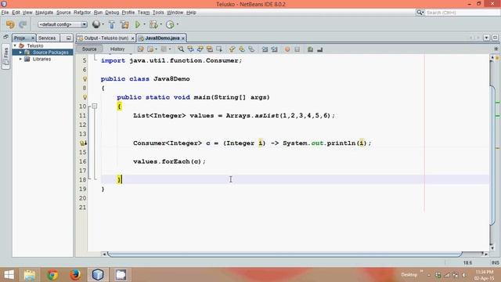Click the Windows Start button
The image size is (501, 282).
click(x=9, y=275)
